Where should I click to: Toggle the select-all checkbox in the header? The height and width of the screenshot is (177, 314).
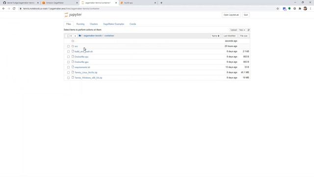pos(68,36)
